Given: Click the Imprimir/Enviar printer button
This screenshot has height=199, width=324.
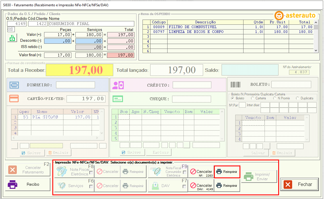Looking at the screenshot, I should click(x=259, y=177).
